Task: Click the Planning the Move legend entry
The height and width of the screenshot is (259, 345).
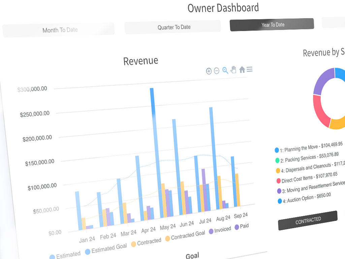Action: click(309, 147)
